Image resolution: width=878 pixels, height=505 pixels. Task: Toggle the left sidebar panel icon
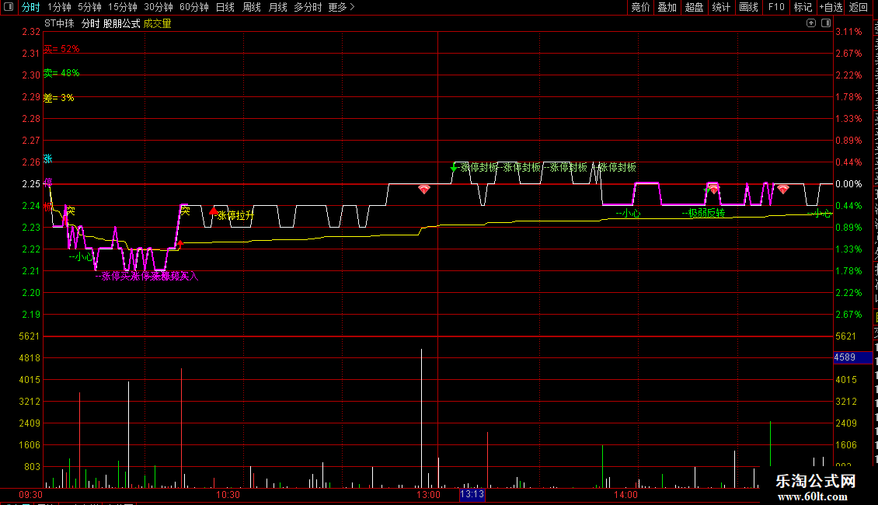9,7
